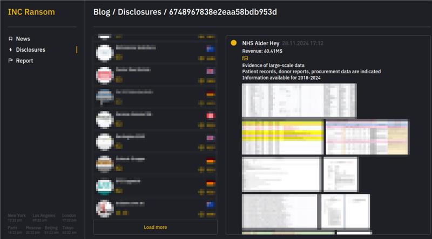Click the yellow status dot beside NHS Alder Hey
Viewport: 432px width, 239px height.
click(234, 43)
